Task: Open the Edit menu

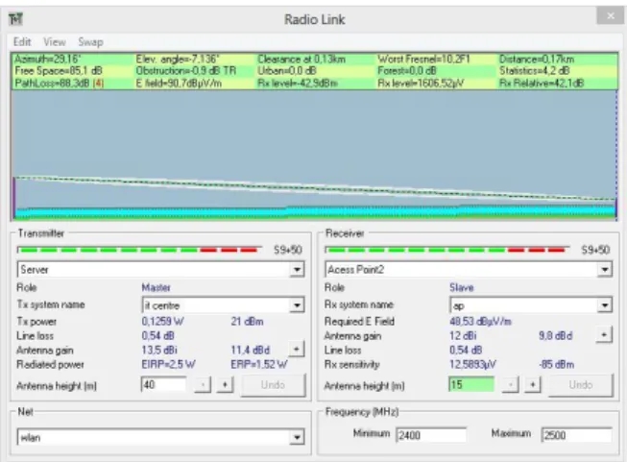Action: pyautogui.click(x=22, y=42)
